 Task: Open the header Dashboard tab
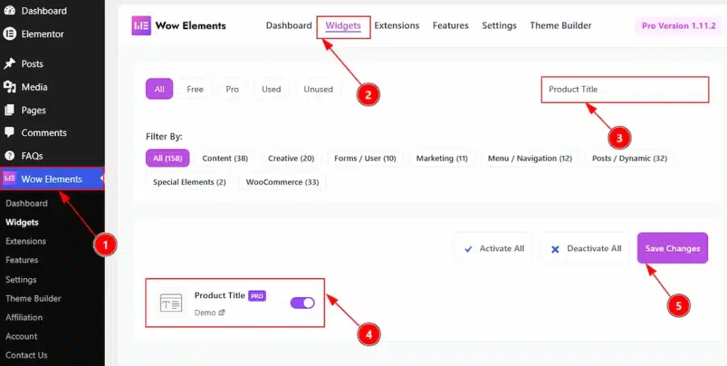tap(289, 26)
